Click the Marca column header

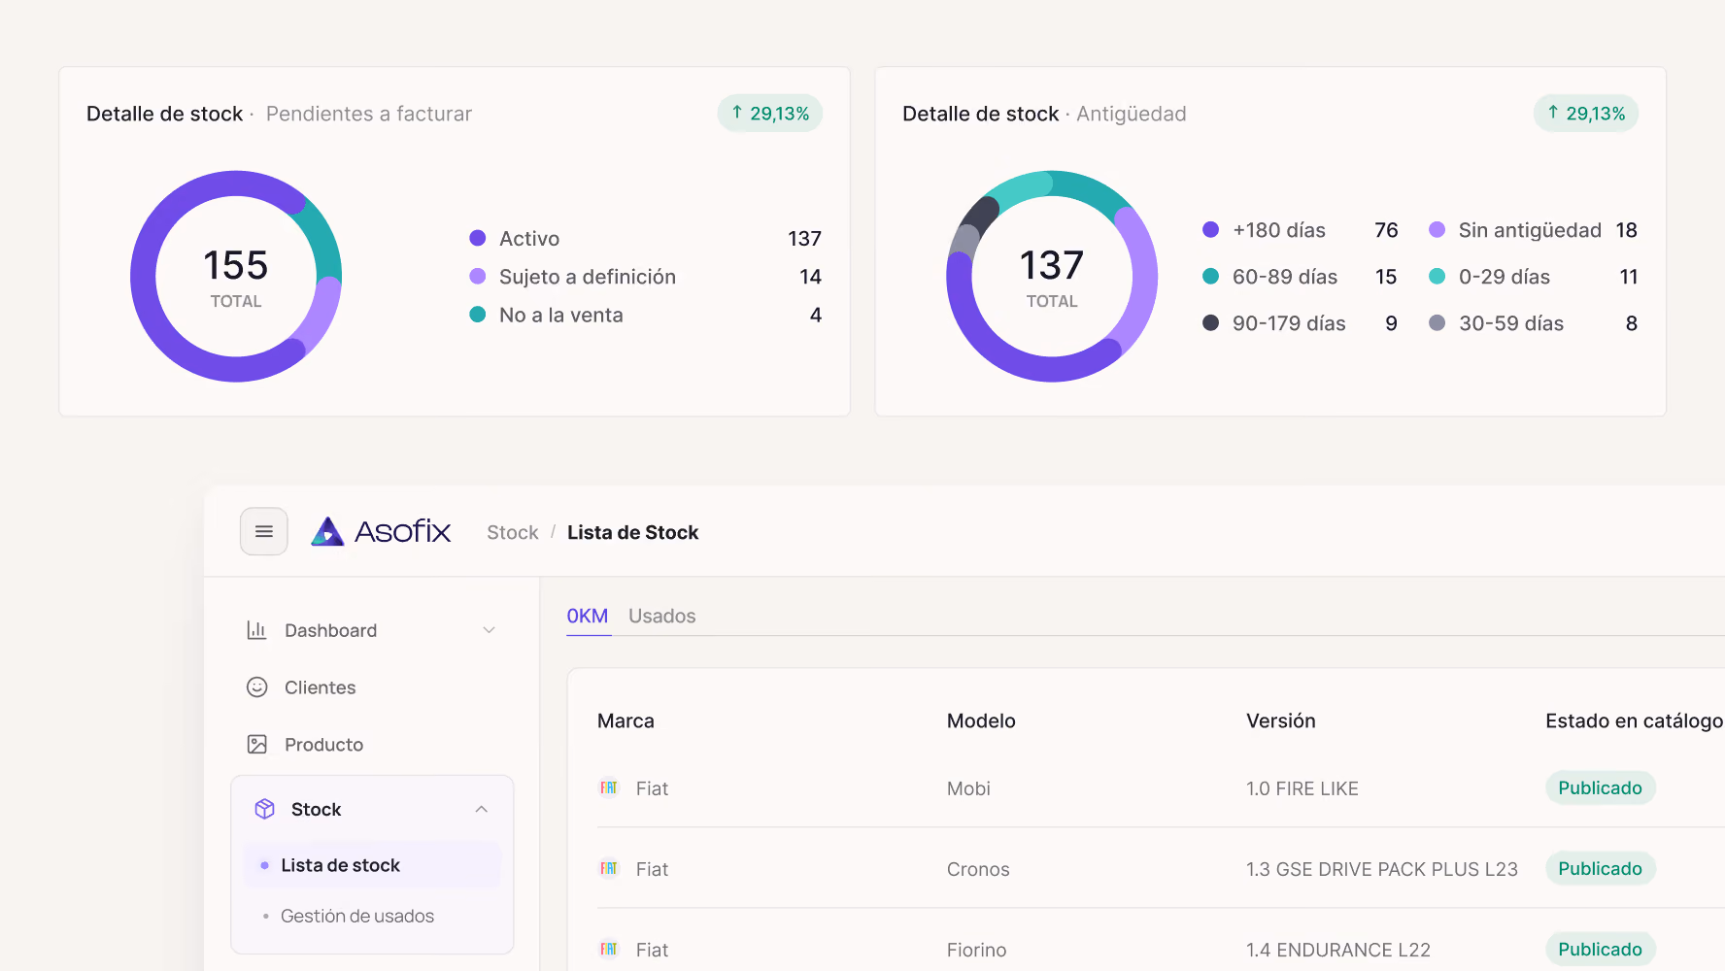[626, 720]
